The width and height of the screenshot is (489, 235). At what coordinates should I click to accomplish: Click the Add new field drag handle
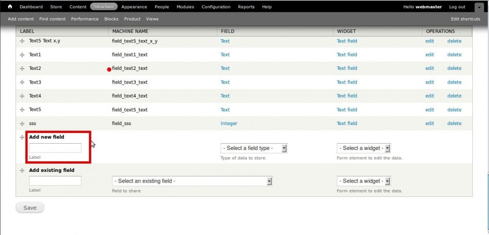click(x=22, y=137)
